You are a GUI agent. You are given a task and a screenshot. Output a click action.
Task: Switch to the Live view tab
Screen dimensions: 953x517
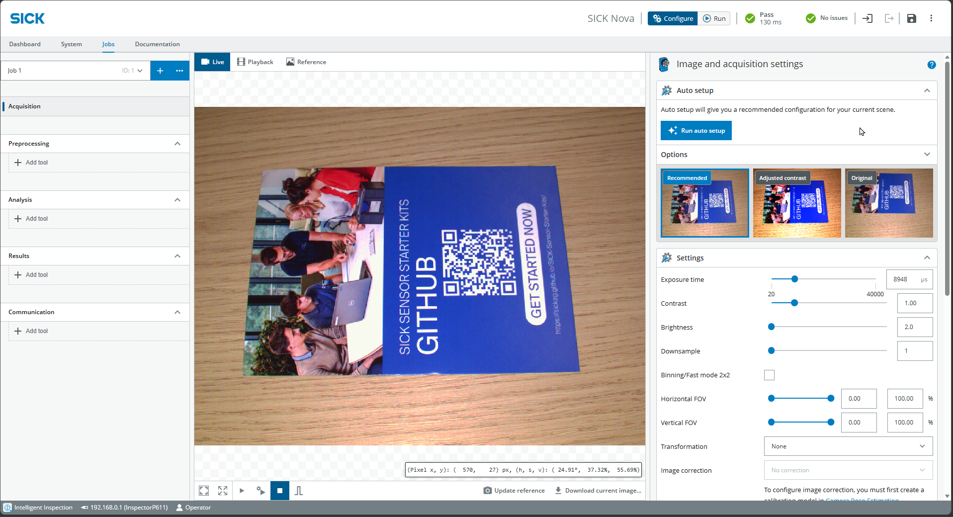[212, 62]
